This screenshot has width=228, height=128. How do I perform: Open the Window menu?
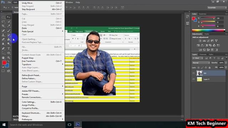(69, 2)
